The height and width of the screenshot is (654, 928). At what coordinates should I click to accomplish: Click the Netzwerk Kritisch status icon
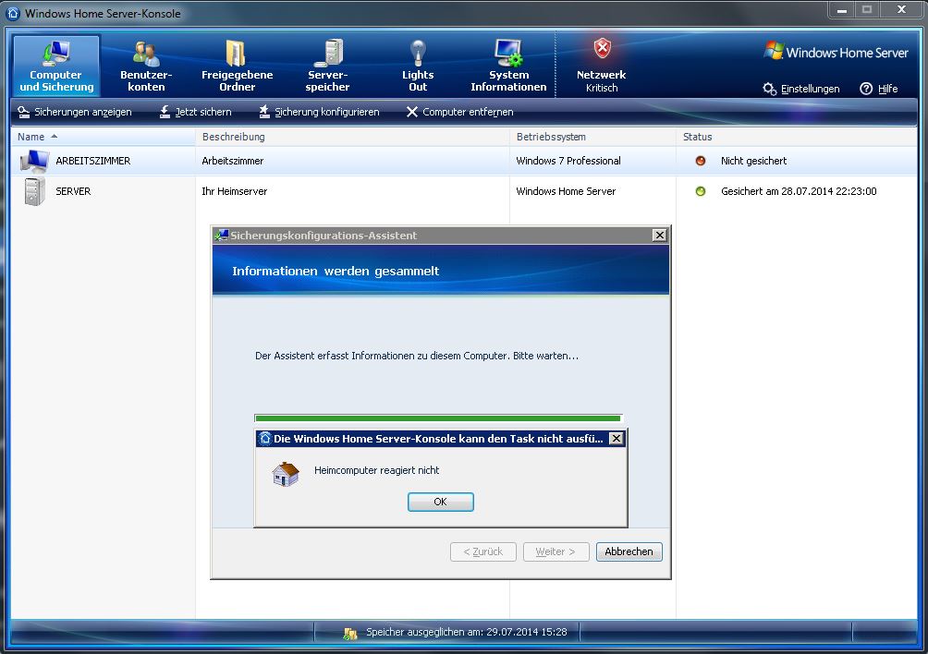[x=602, y=48]
